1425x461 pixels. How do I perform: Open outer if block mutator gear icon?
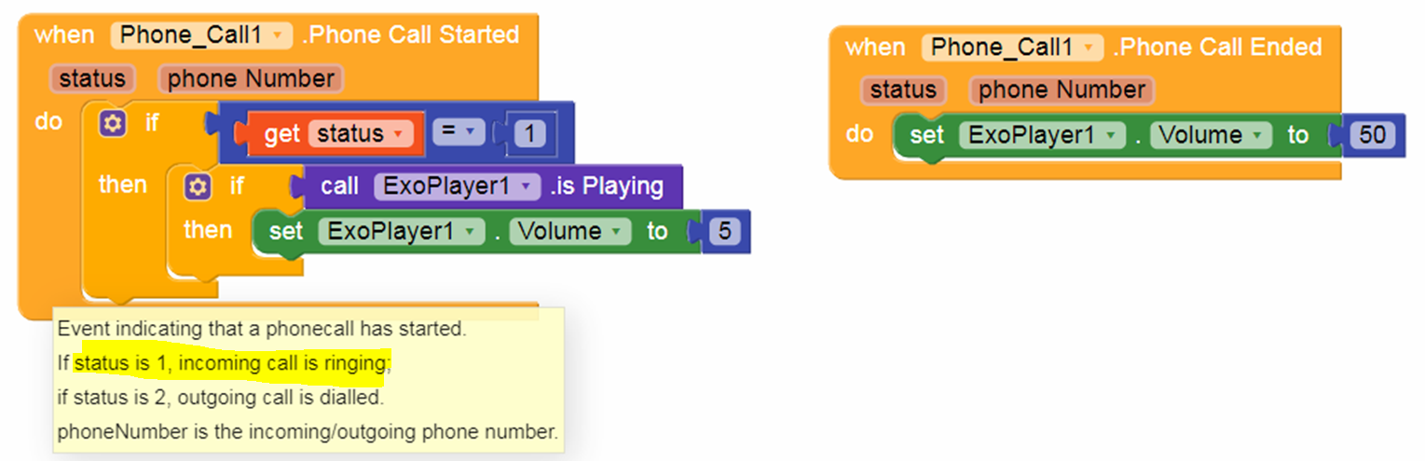pos(113,123)
